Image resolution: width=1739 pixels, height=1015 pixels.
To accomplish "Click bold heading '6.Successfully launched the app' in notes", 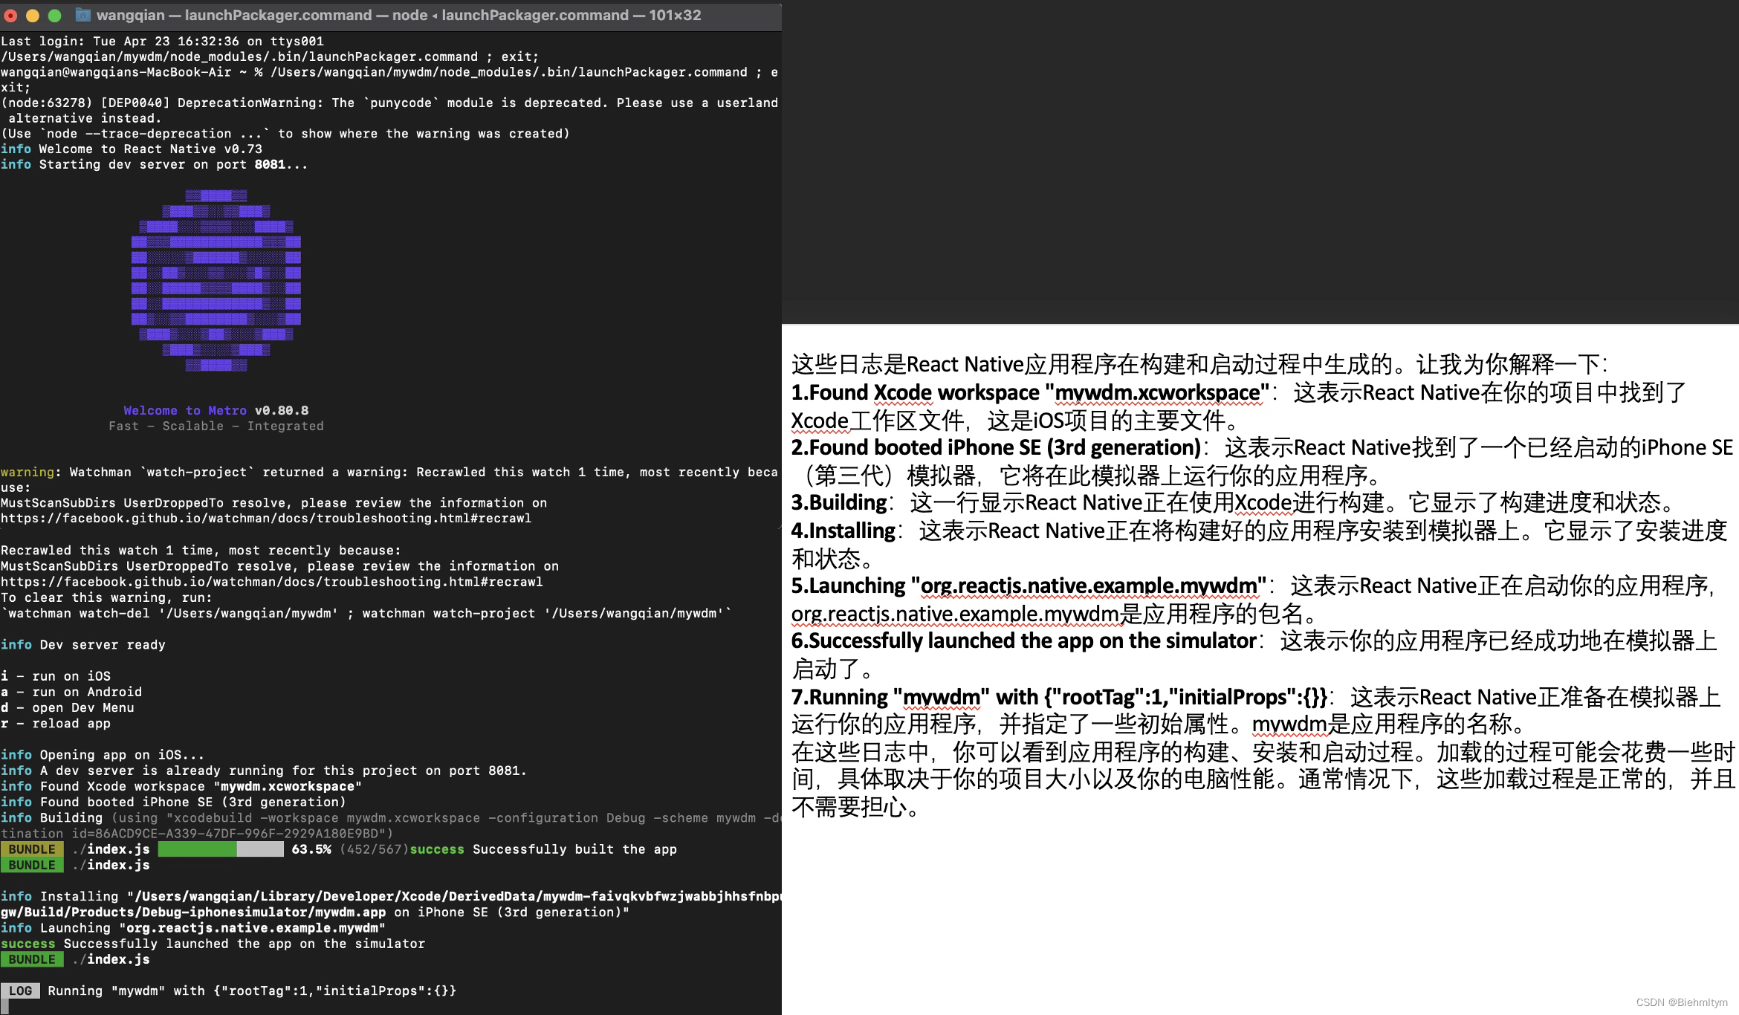I will point(1024,641).
